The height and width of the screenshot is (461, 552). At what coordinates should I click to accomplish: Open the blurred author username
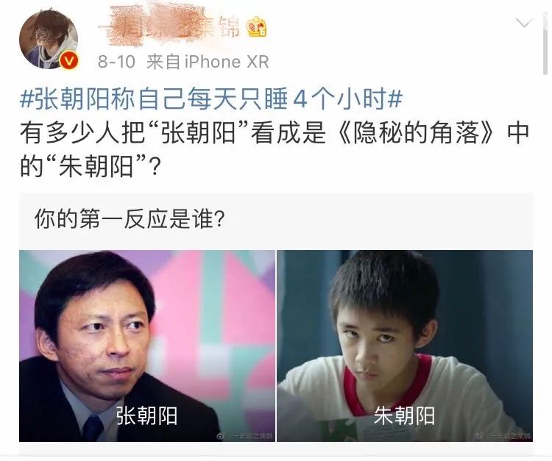click(x=169, y=26)
